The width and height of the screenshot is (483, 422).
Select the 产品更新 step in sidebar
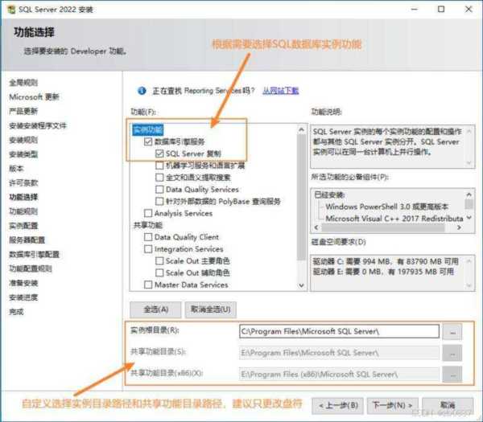click(23, 111)
